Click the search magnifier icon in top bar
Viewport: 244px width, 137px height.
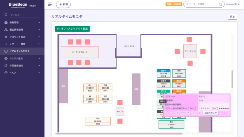click(x=220, y=4)
